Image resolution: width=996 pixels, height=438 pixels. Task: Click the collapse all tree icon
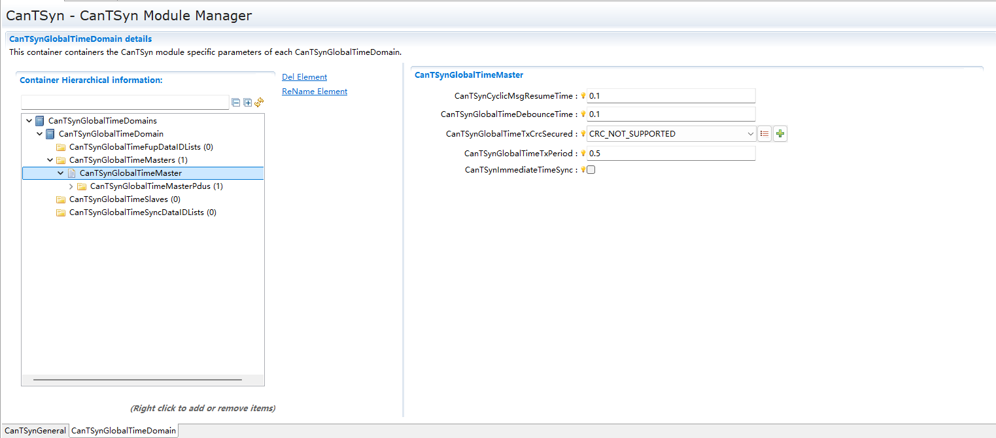235,103
